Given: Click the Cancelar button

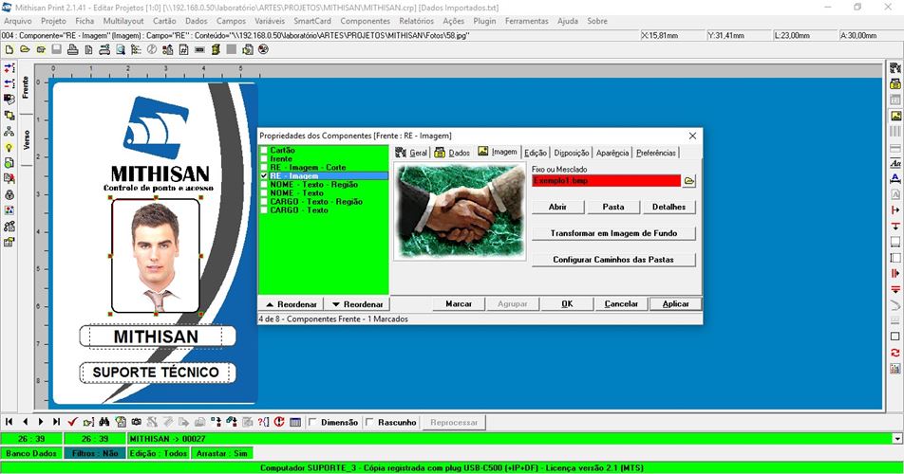Looking at the screenshot, I should click(x=621, y=303).
